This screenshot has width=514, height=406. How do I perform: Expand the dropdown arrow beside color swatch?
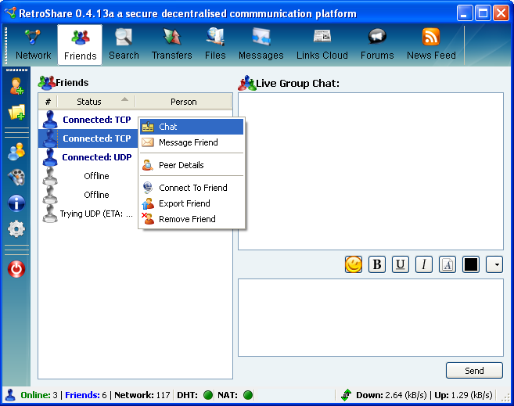tap(494, 264)
